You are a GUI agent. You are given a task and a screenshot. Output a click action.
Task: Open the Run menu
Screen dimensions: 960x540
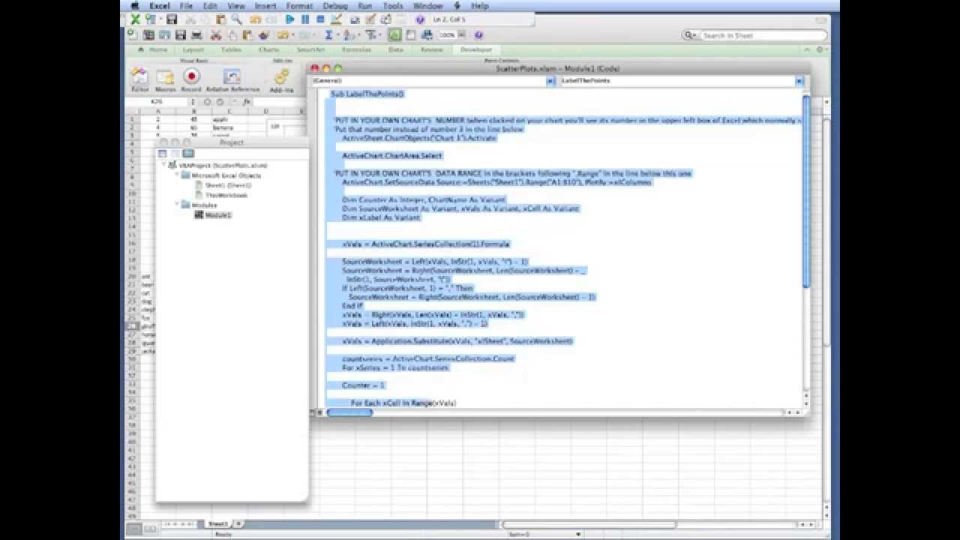tap(364, 6)
